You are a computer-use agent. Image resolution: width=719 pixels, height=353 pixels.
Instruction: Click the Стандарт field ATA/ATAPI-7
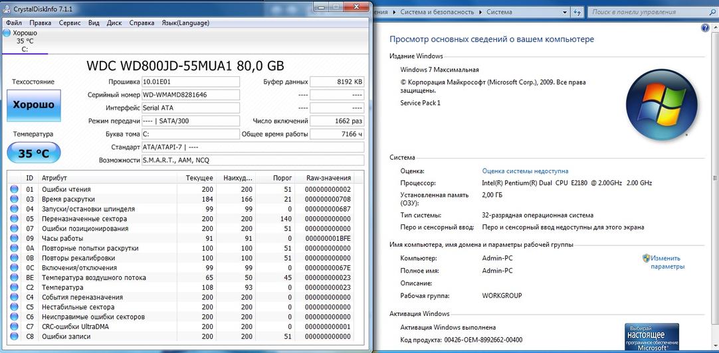tap(253, 147)
